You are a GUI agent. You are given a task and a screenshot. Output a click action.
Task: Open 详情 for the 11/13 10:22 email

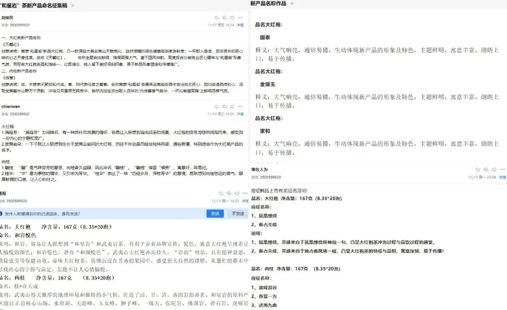coord(245,201)
